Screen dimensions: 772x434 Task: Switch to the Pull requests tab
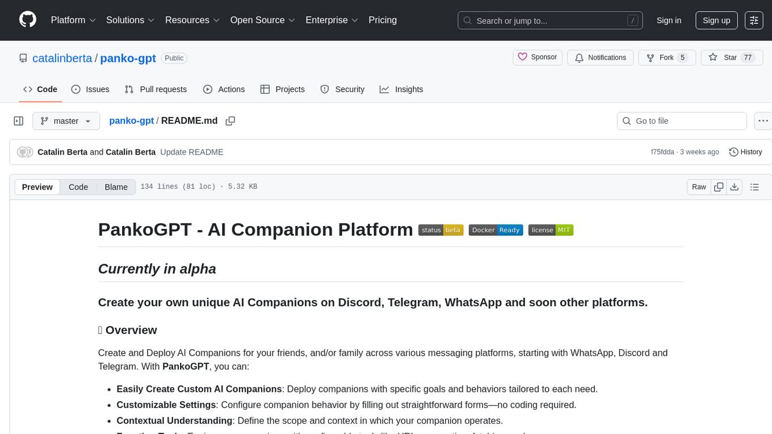[x=156, y=89]
